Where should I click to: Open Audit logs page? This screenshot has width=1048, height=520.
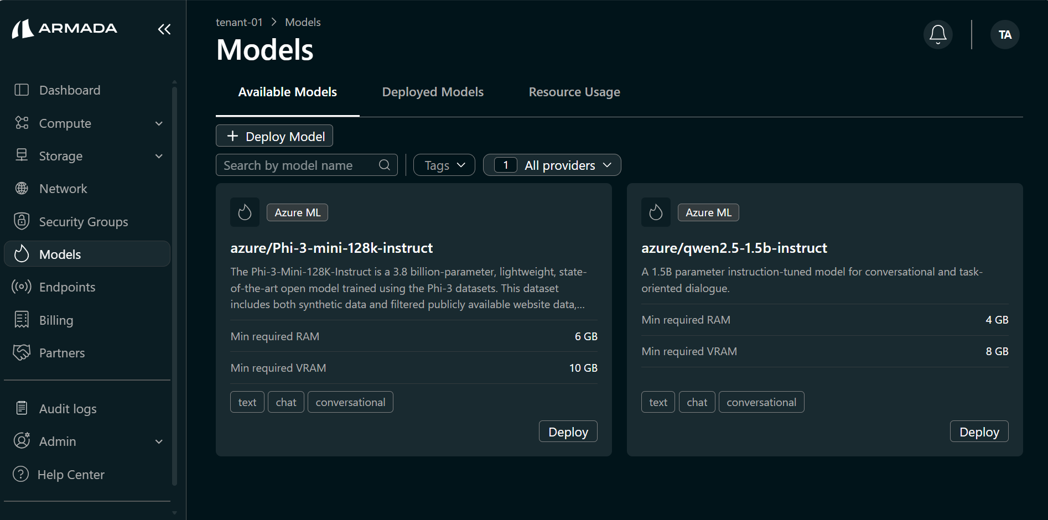87,408
